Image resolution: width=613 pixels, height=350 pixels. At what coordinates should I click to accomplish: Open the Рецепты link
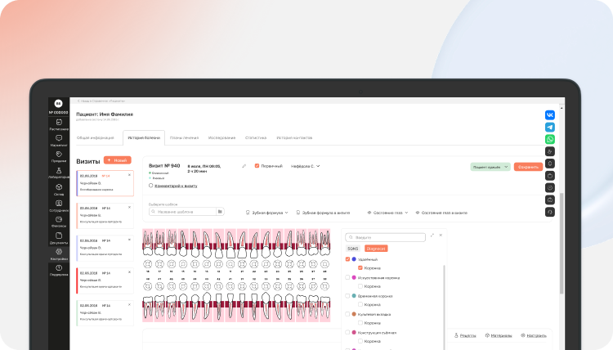pos(468,335)
